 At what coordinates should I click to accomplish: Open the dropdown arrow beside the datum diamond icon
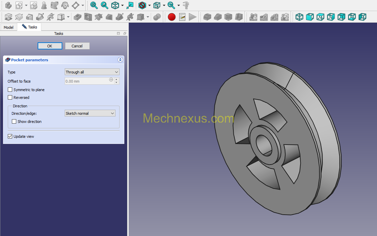(83, 5)
